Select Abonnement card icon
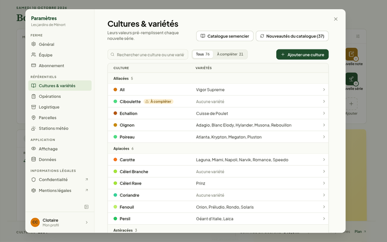Screen dimensions: 387x242 click(33, 65)
